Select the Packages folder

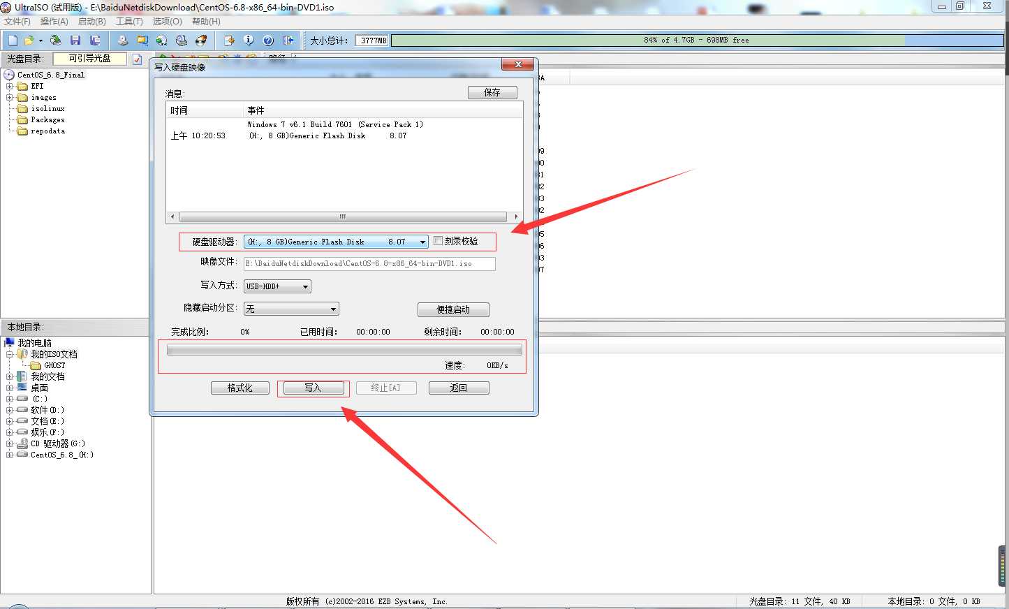[x=47, y=120]
